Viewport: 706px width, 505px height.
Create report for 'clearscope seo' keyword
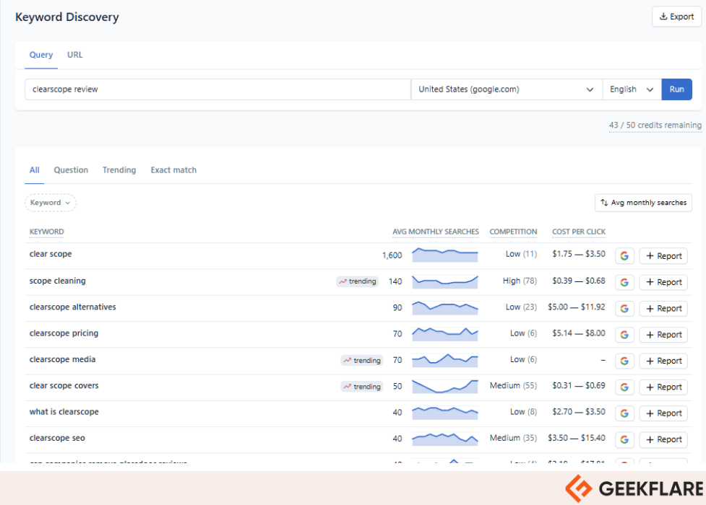click(663, 439)
